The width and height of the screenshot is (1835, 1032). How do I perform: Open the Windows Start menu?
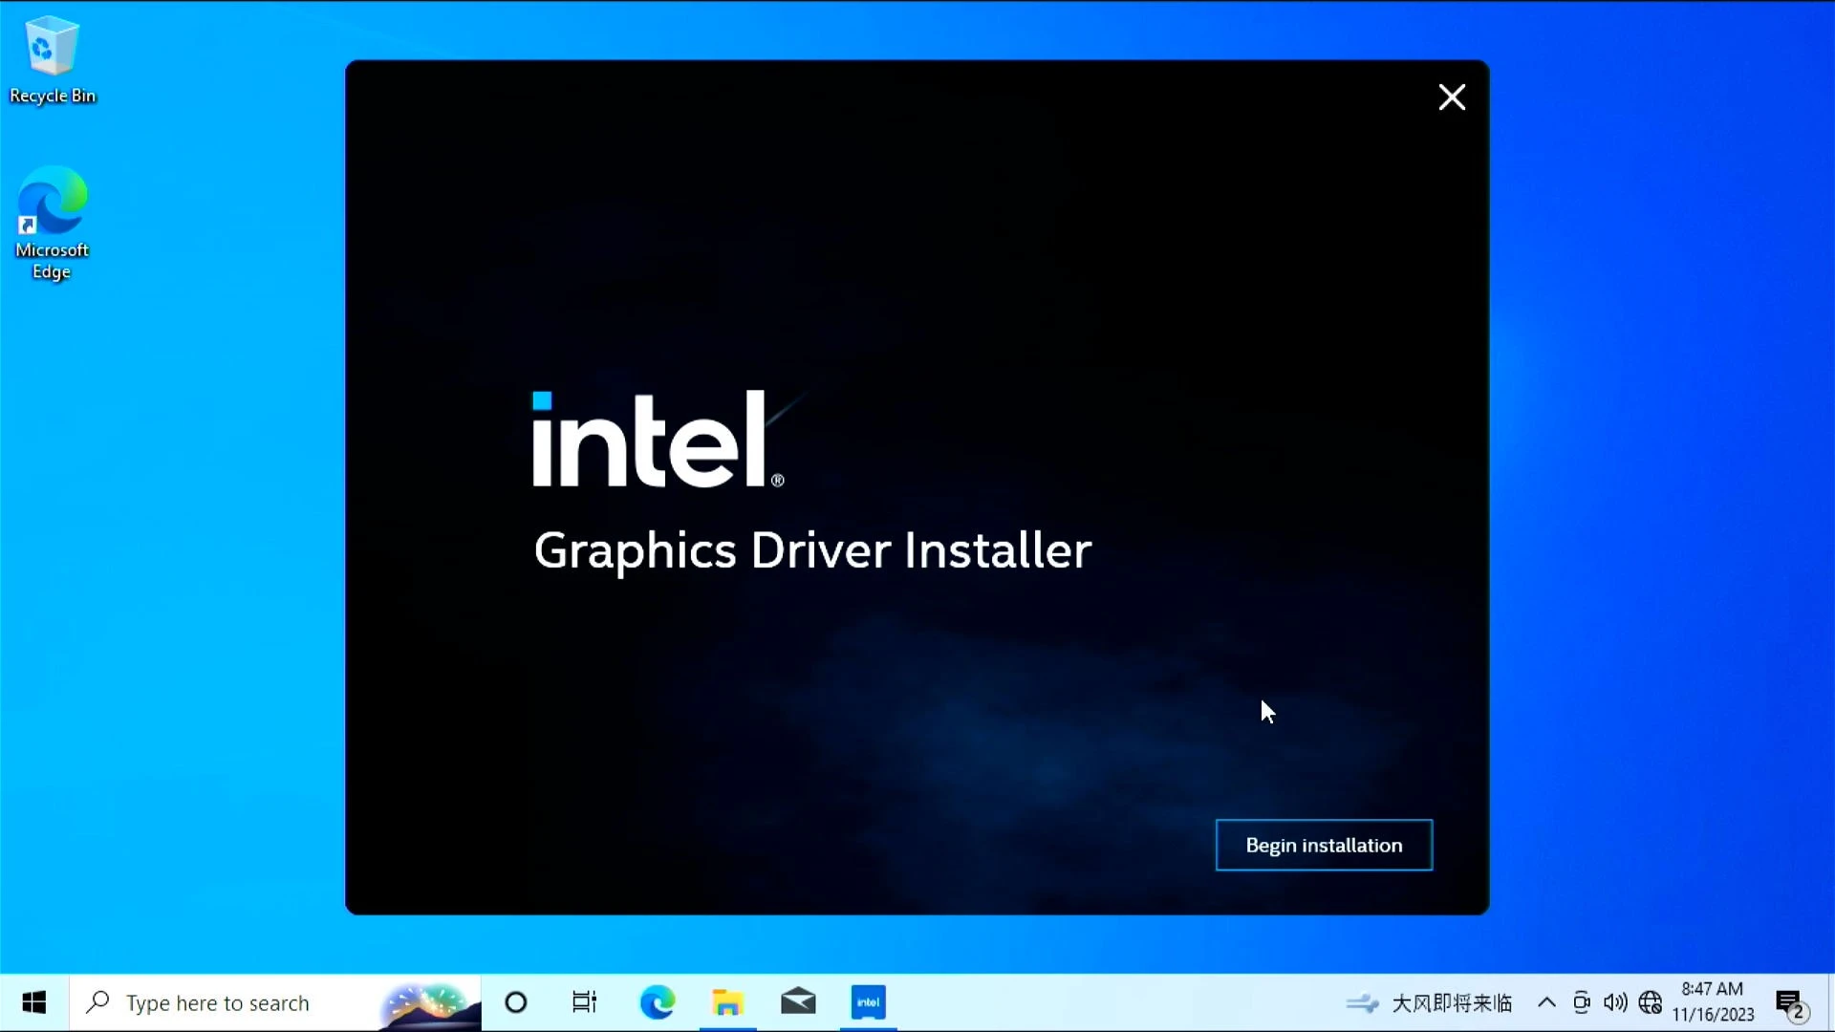[x=34, y=1002]
